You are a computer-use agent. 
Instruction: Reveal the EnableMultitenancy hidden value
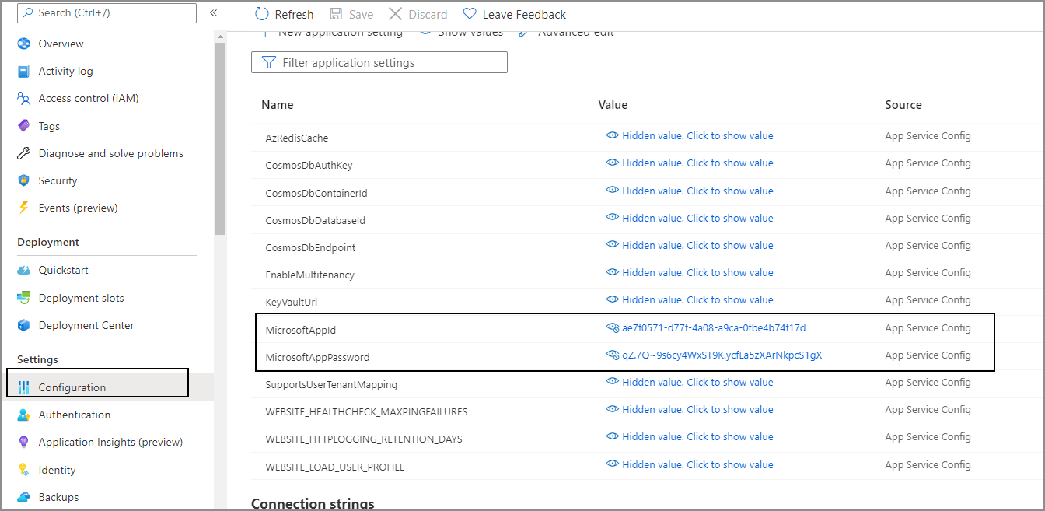point(697,272)
